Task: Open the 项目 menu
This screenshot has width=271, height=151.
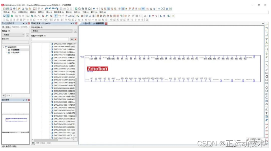Action: (x=6, y=12)
